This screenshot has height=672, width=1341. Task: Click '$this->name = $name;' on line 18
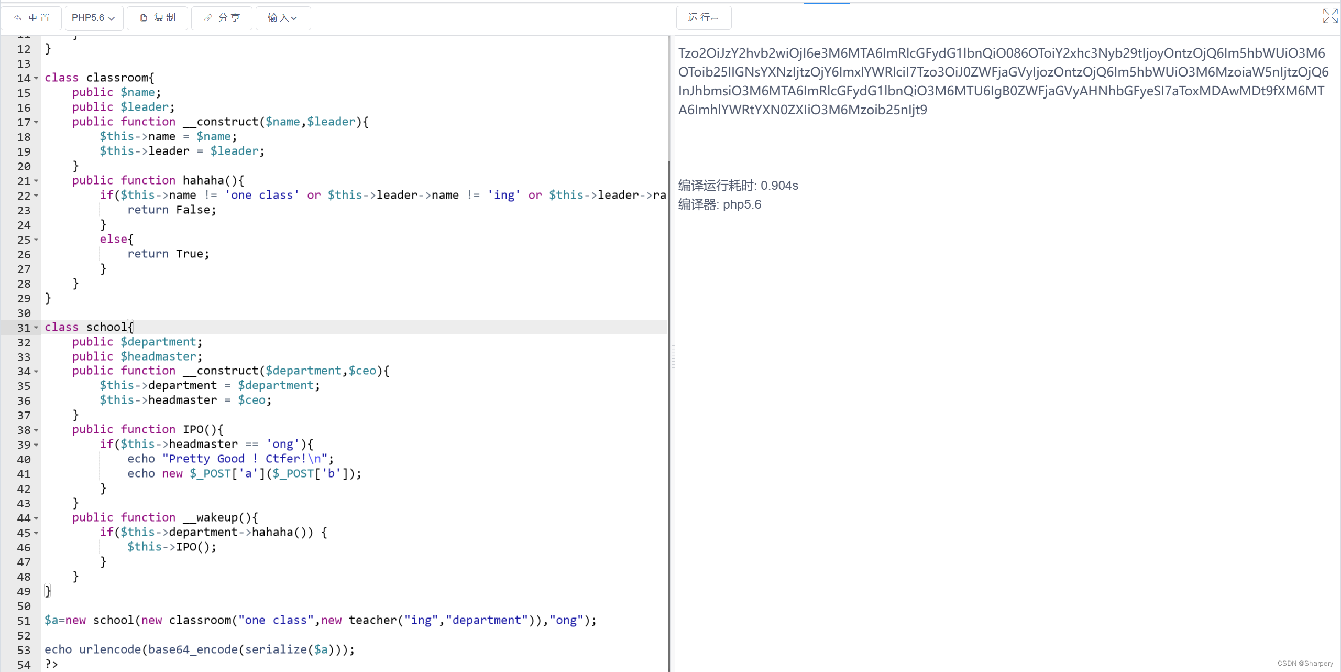point(169,136)
